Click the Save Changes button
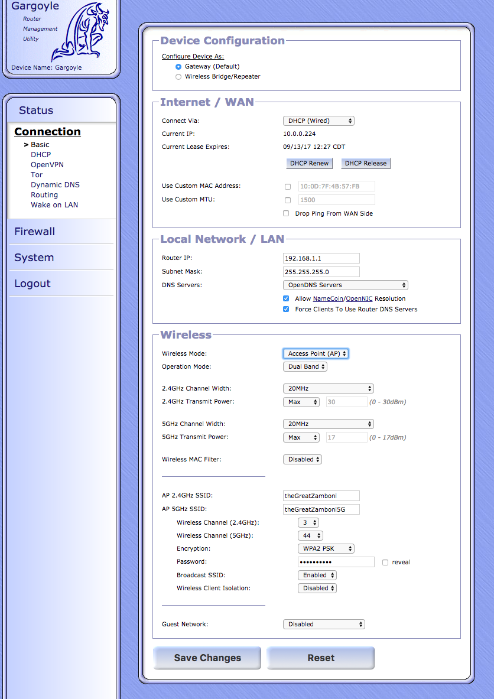 [x=207, y=658]
